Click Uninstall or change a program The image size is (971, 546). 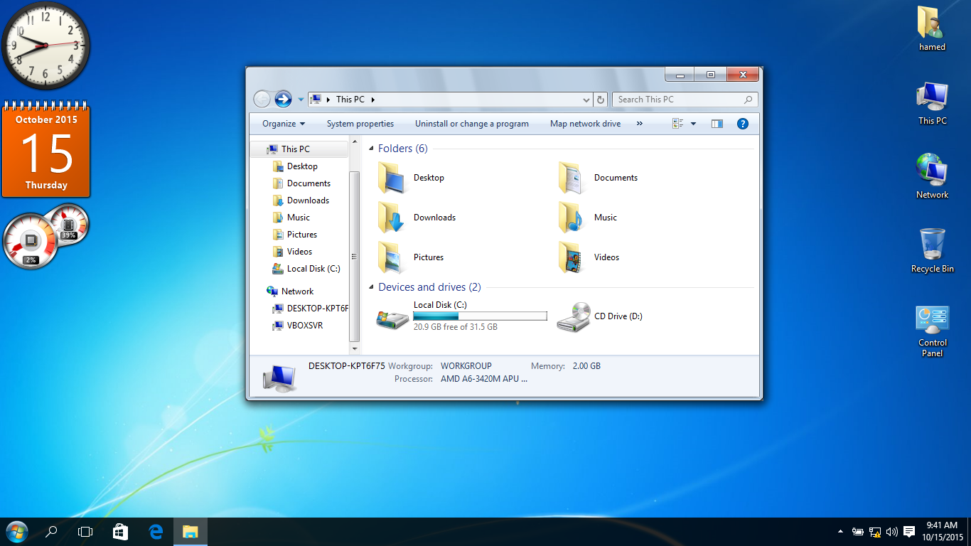tap(471, 124)
